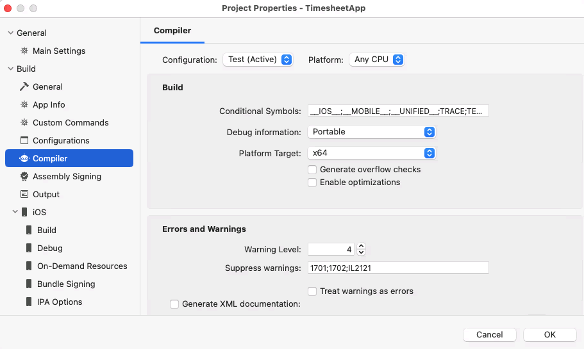Click the Suppress warnings text field
This screenshot has height=349, width=584.
coord(397,268)
